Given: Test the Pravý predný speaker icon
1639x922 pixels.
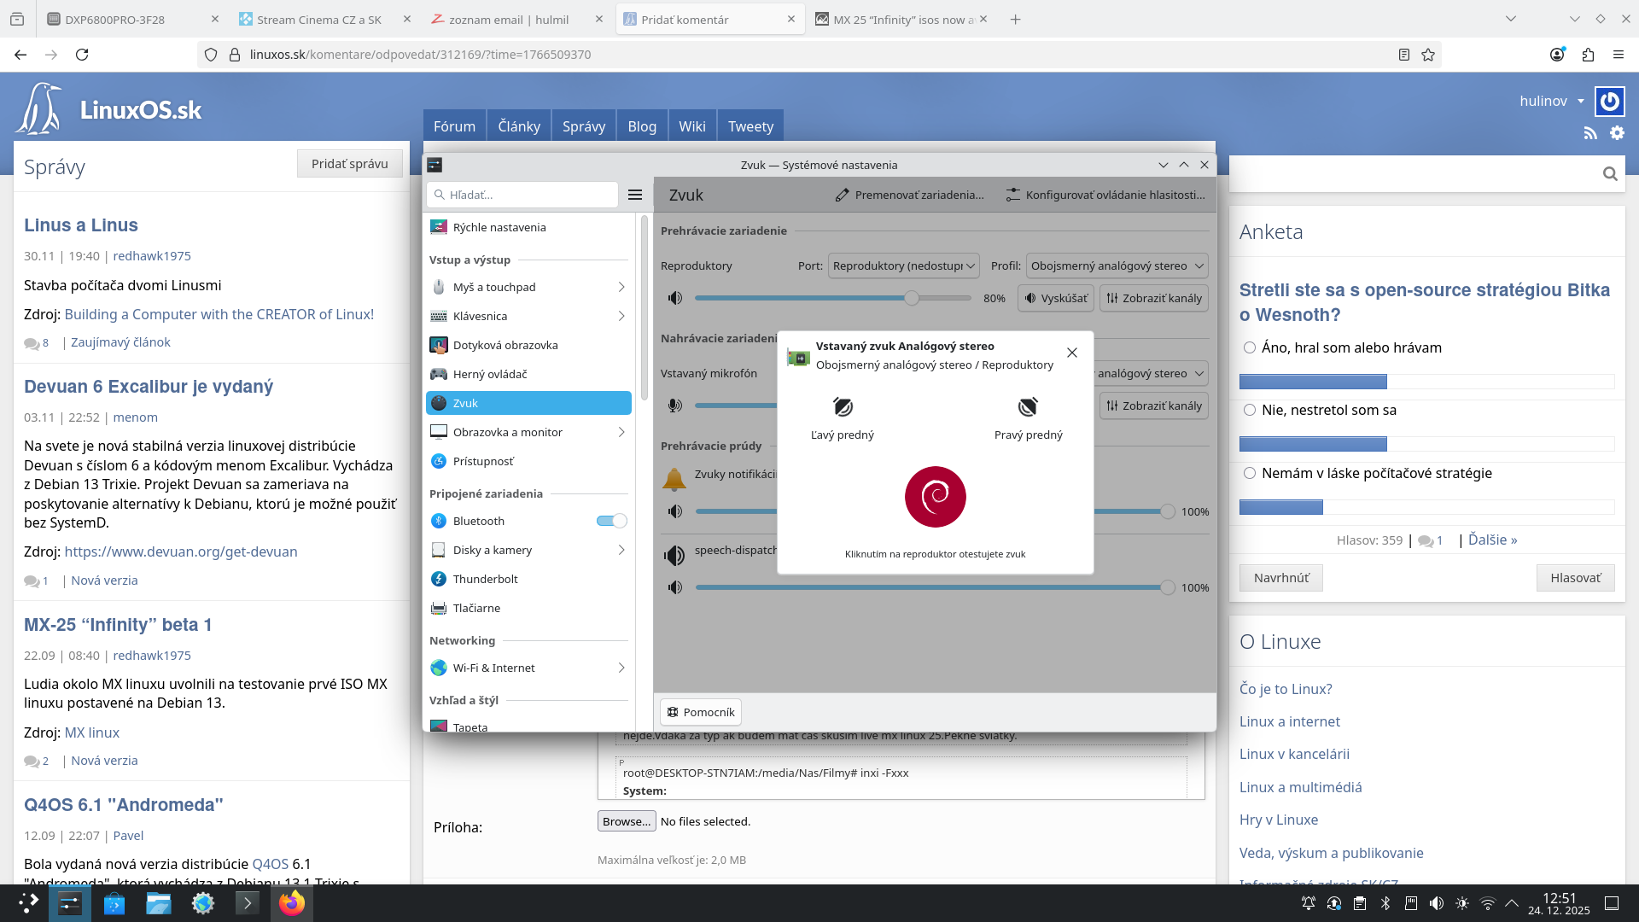Looking at the screenshot, I should coord(1028,407).
